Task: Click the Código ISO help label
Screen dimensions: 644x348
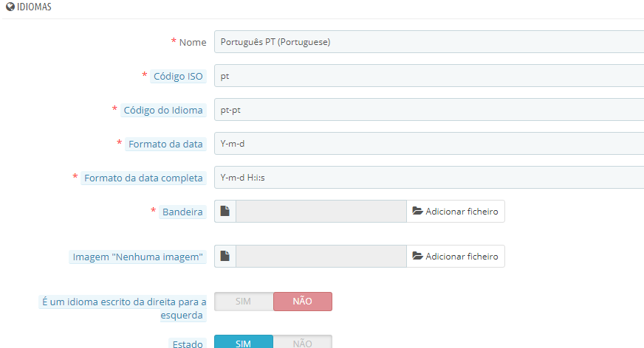Action: (178, 76)
